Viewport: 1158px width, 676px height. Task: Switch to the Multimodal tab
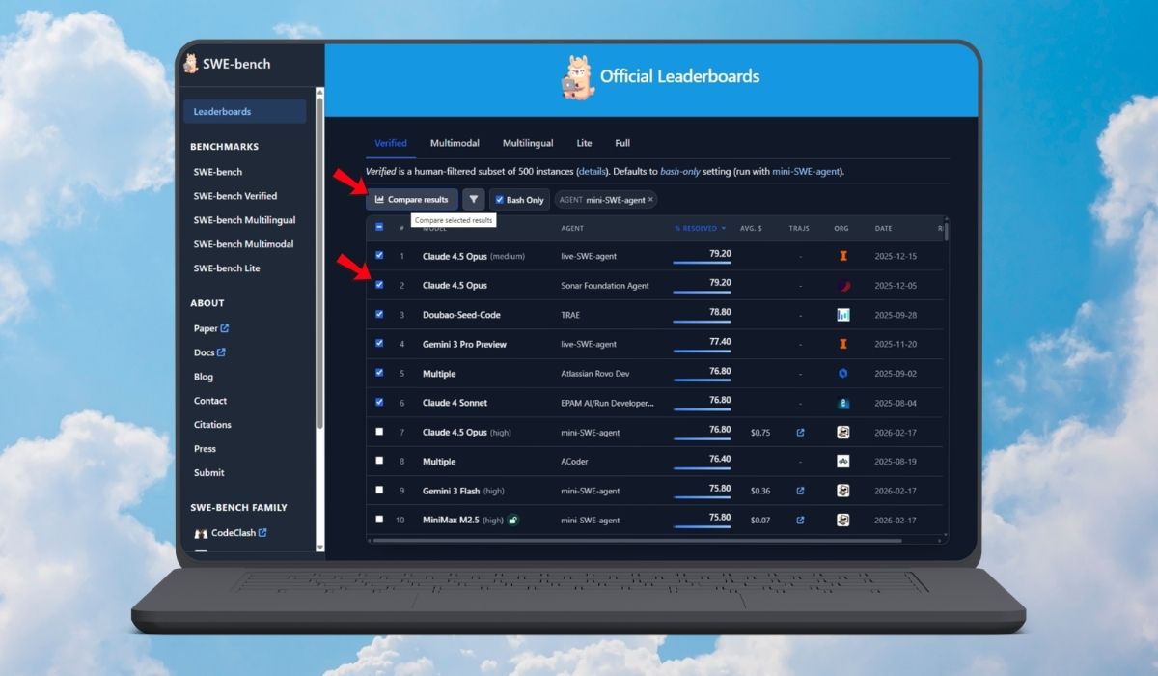(455, 143)
